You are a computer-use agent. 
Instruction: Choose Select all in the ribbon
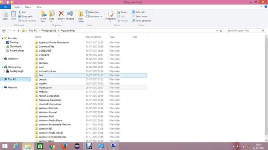coord(138,12)
